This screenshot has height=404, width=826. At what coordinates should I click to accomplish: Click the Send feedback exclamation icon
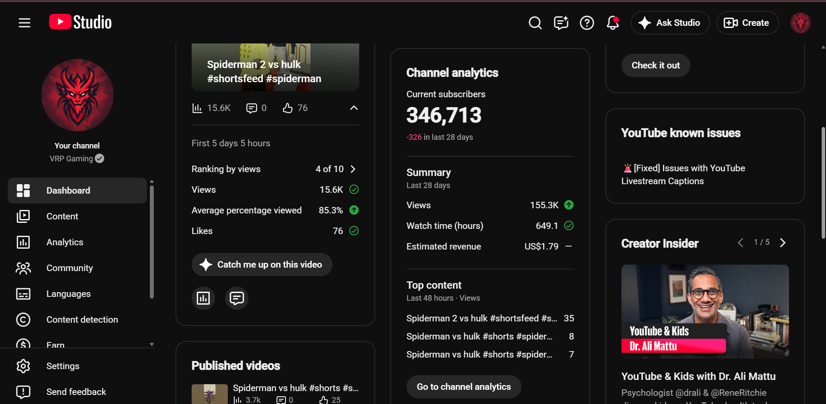pos(23,392)
